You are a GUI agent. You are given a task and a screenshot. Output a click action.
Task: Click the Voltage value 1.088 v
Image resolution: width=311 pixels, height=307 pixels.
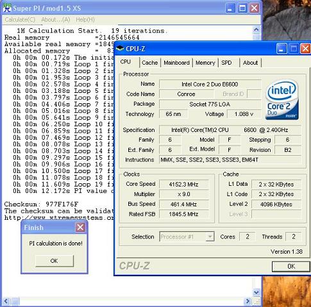click(x=244, y=114)
